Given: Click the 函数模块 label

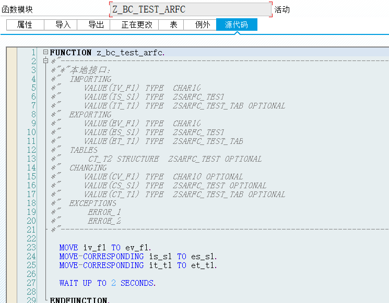Looking at the screenshot, I should pyautogui.click(x=17, y=10).
